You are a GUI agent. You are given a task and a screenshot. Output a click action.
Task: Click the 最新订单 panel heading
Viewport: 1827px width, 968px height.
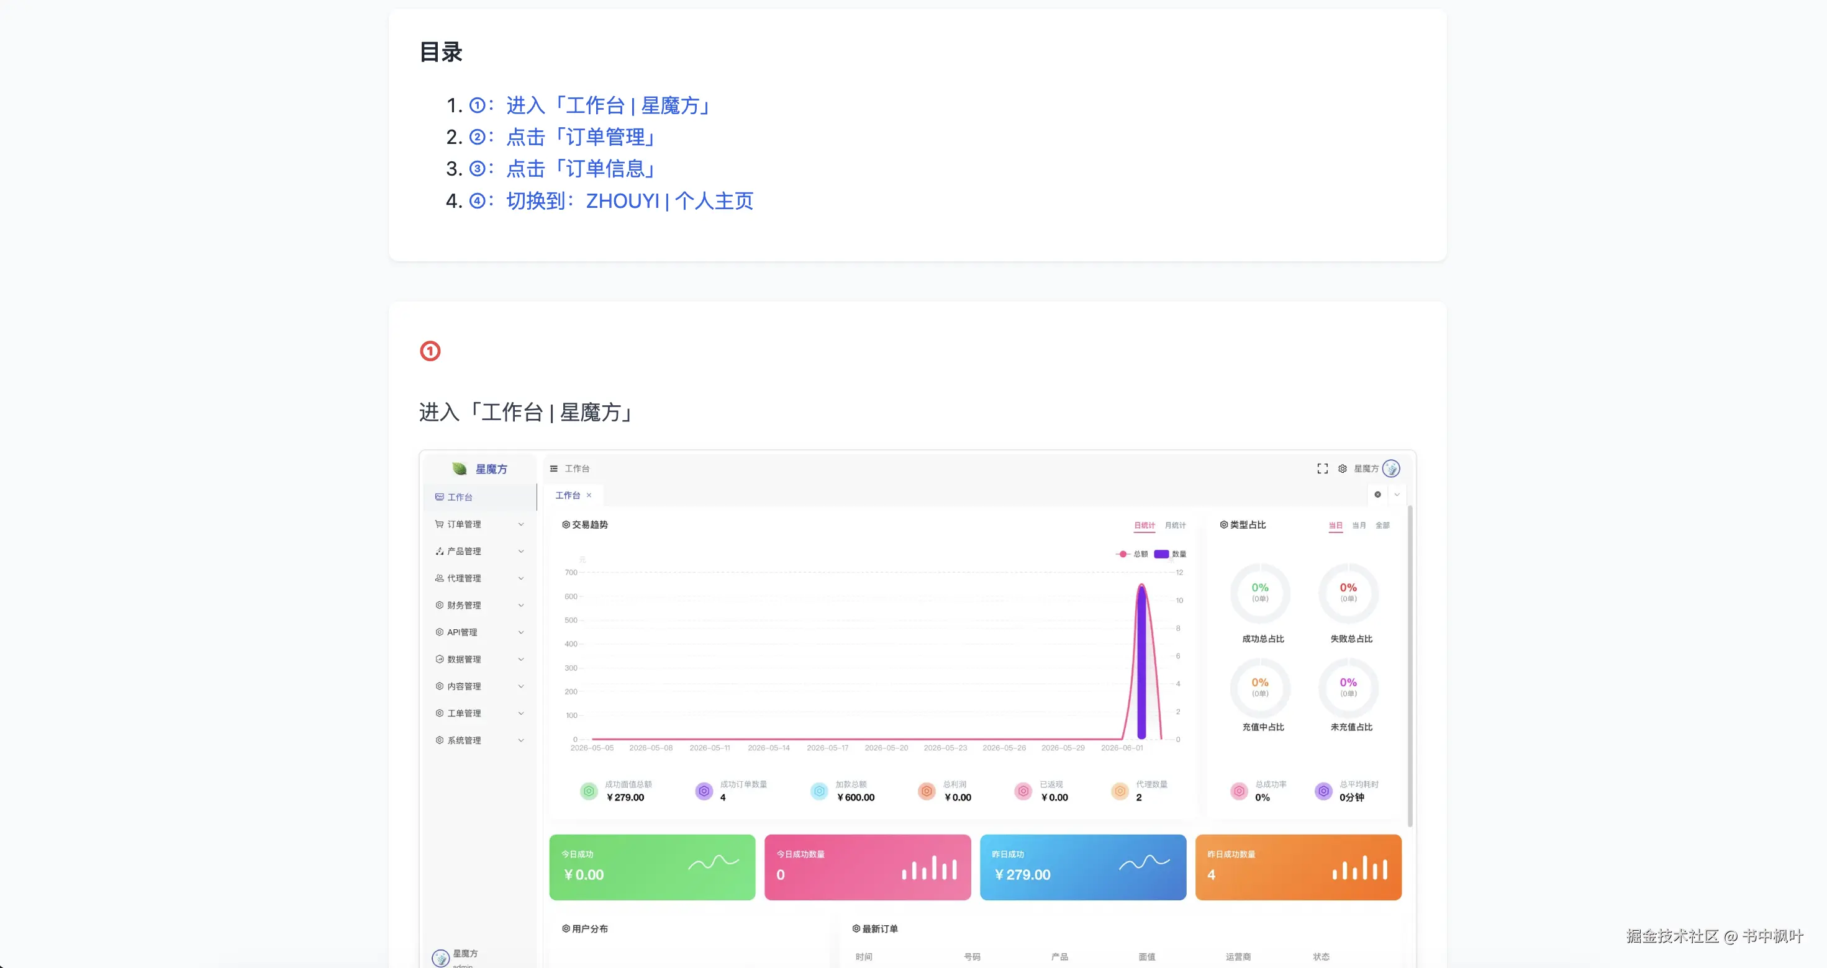tap(874, 928)
